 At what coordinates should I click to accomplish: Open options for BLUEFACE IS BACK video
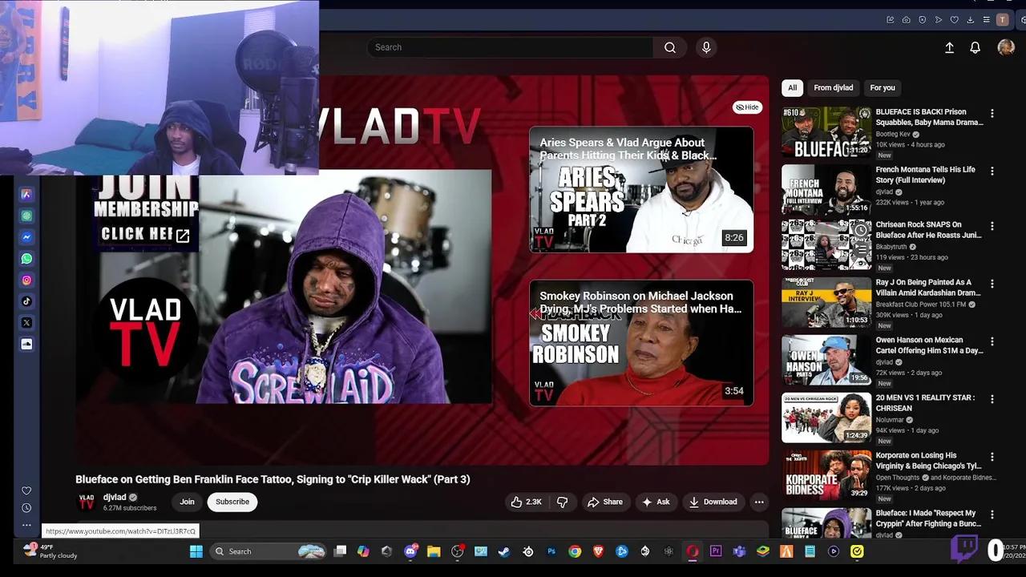(992, 114)
